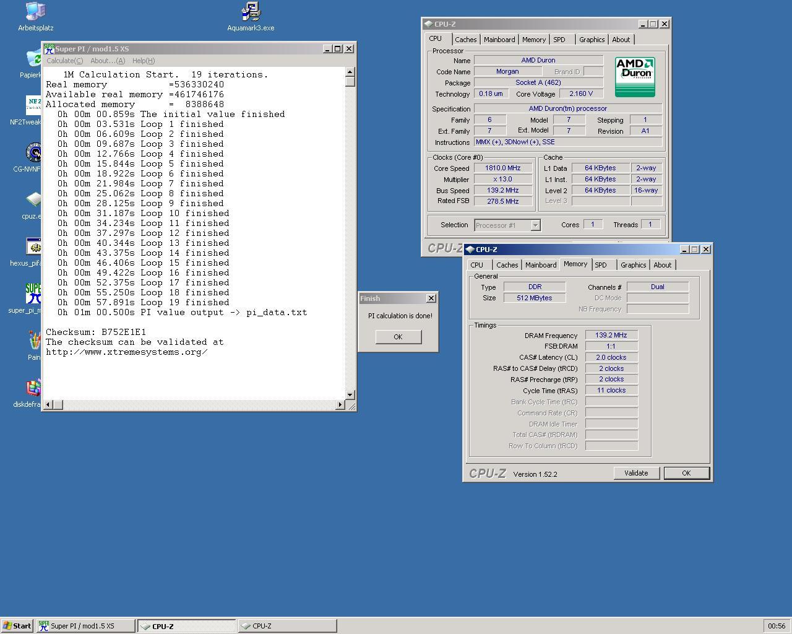The width and height of the screenshot is (792, 634).
Task: Click the Core Speed 1810.0 MHz field
Action: tap(503, 168)
